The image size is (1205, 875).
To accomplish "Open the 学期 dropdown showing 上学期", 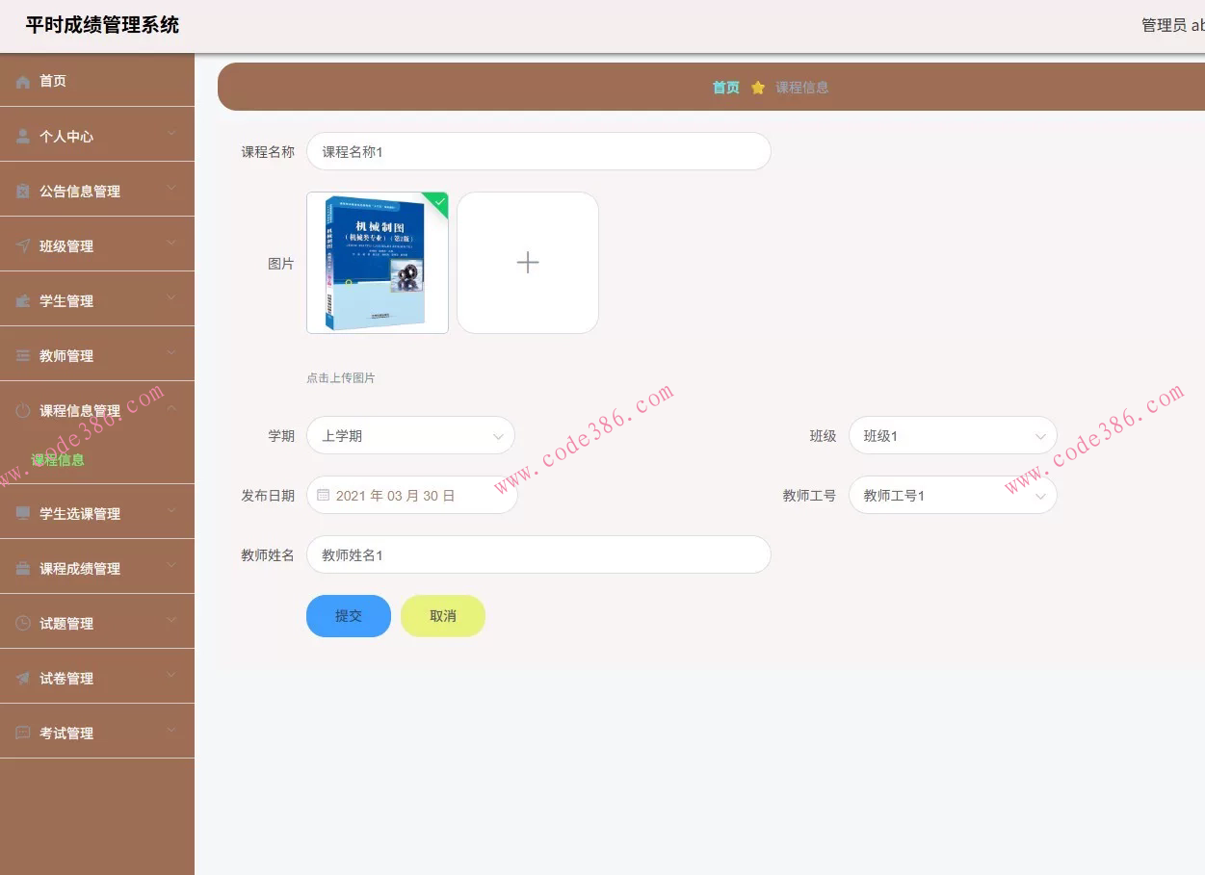I will [410, 435].
